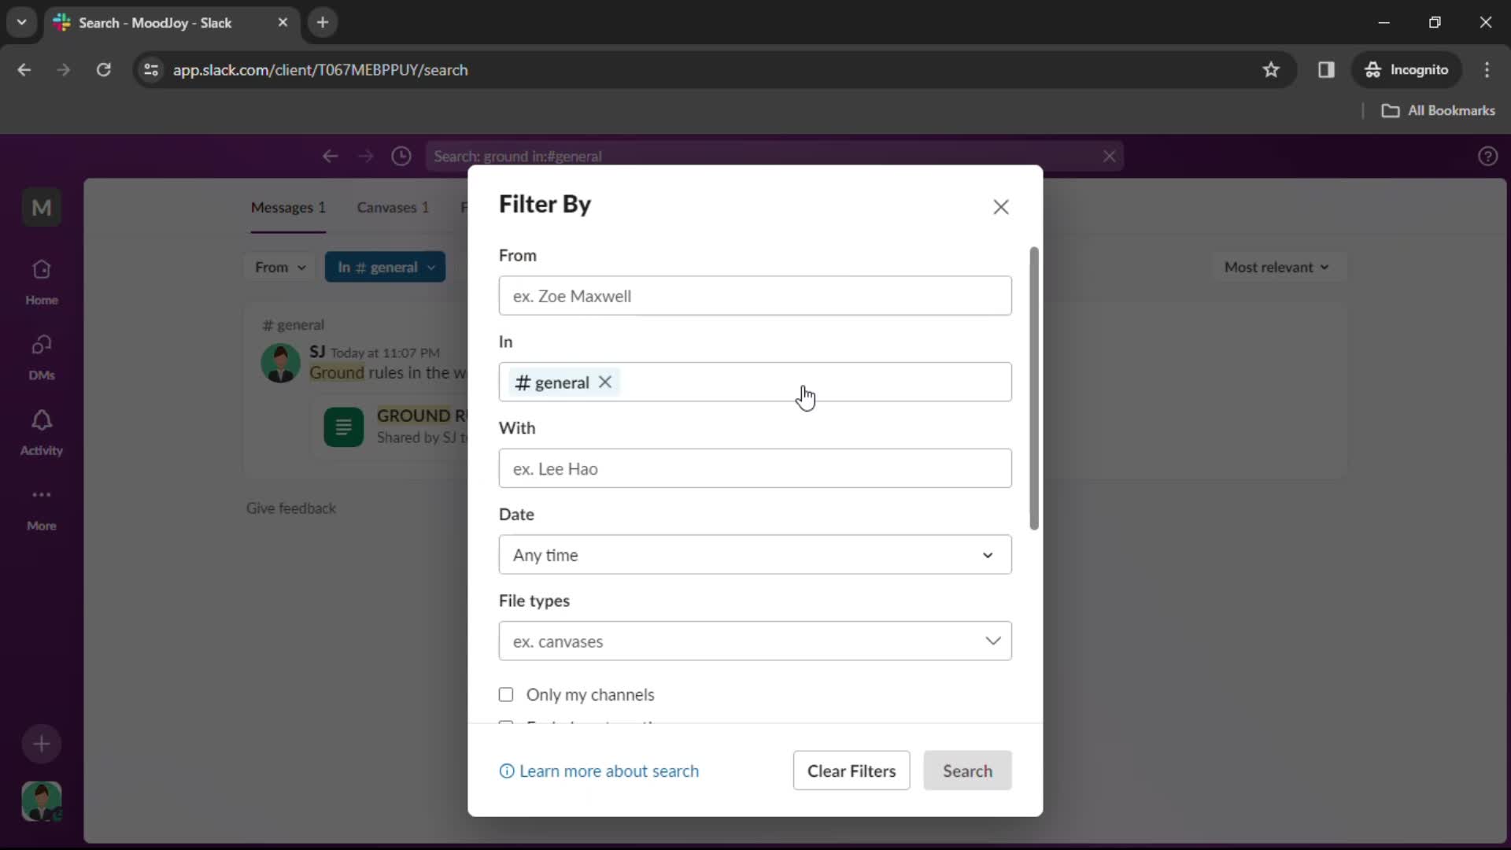The image size is (1511, 850).
Task: Switch to the Messages 1 tab
Action: pyautogui.click(x=290, y=206)
